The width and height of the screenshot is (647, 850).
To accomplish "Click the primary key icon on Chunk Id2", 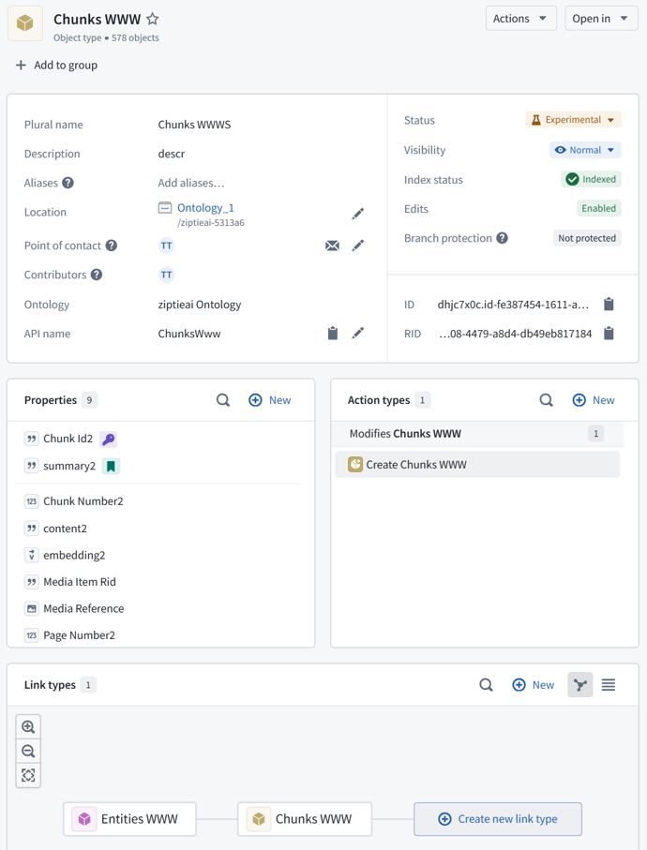I will pos(109,440).
